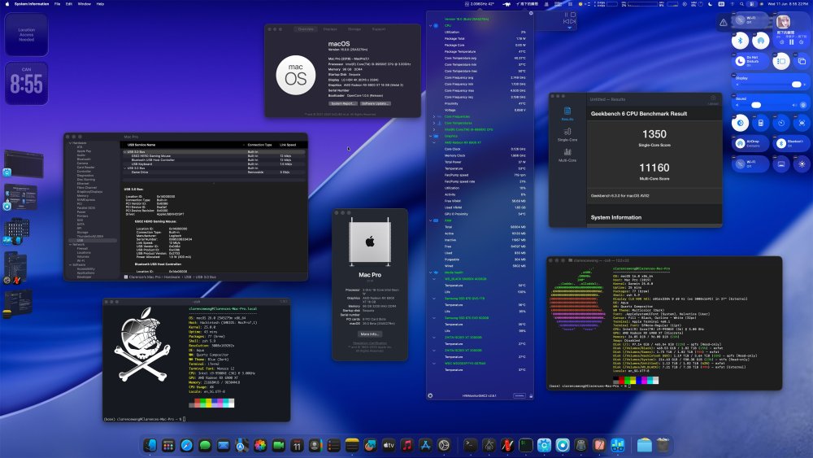Open Finder from the Dock
This screenshot has width=813, height=458.
click(150, 445)
